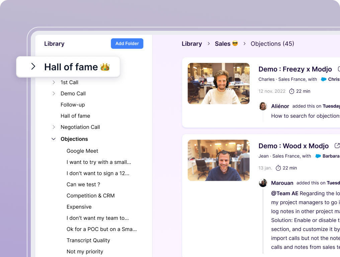The width and height of the screenshot is (340, 257).
Task: Click the '12 nov. 2022' date
Action: [272, 91]
